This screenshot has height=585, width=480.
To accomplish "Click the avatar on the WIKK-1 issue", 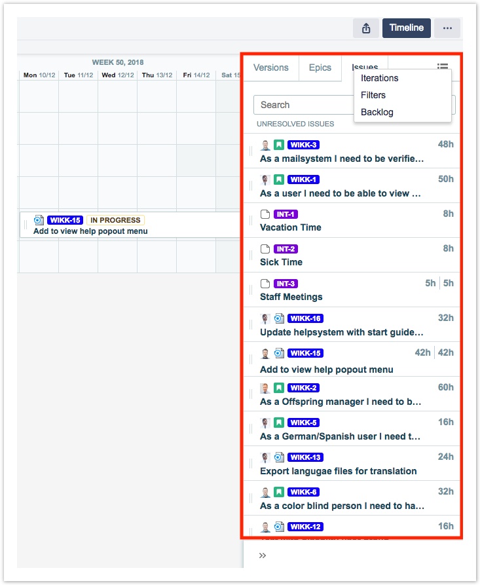I will click(x=265, y=179).
